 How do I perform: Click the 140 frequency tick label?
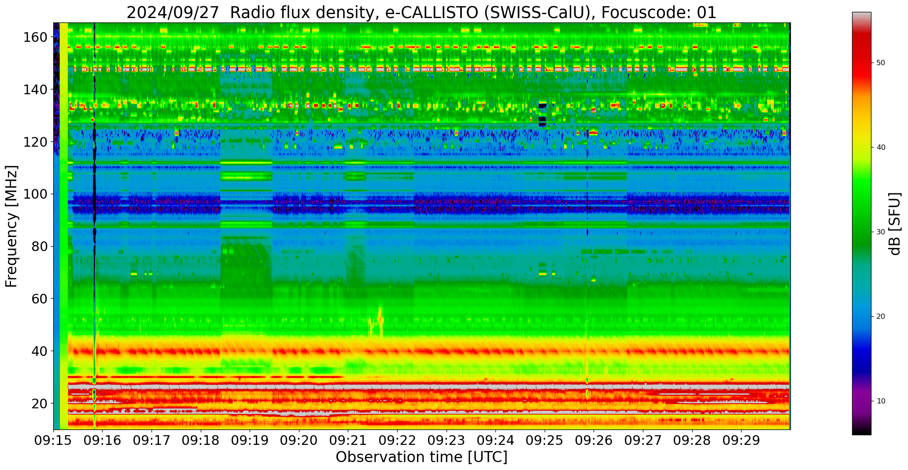click(x=35, y=90)
